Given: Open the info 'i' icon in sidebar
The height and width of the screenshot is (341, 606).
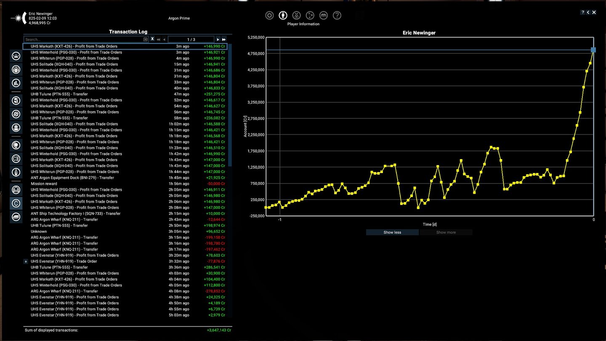Looking at the screenshot, I should (x=16, y=172).
